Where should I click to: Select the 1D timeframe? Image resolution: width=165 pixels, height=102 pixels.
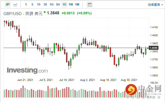click(x=64, y=5)
